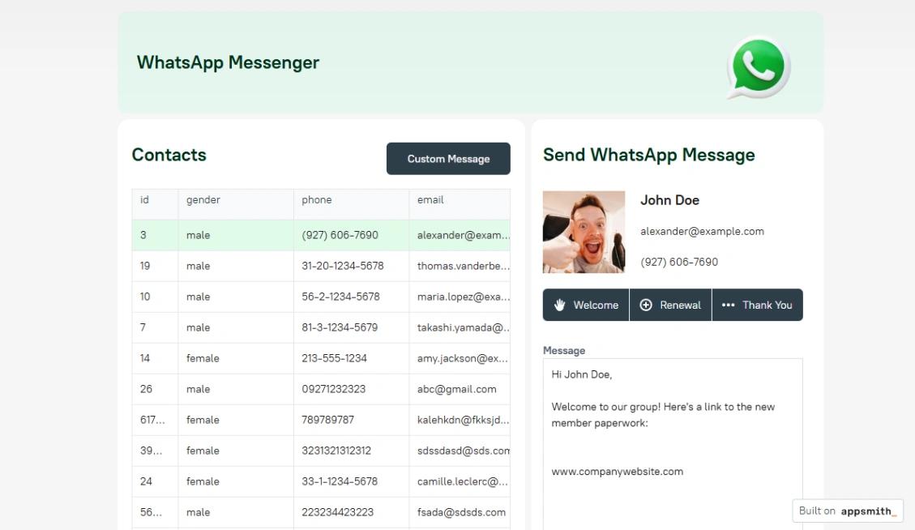The width and height of the screenshot is (915, 530).
Task: Click the three dots icon on Thank You
Action: point(728,305)
